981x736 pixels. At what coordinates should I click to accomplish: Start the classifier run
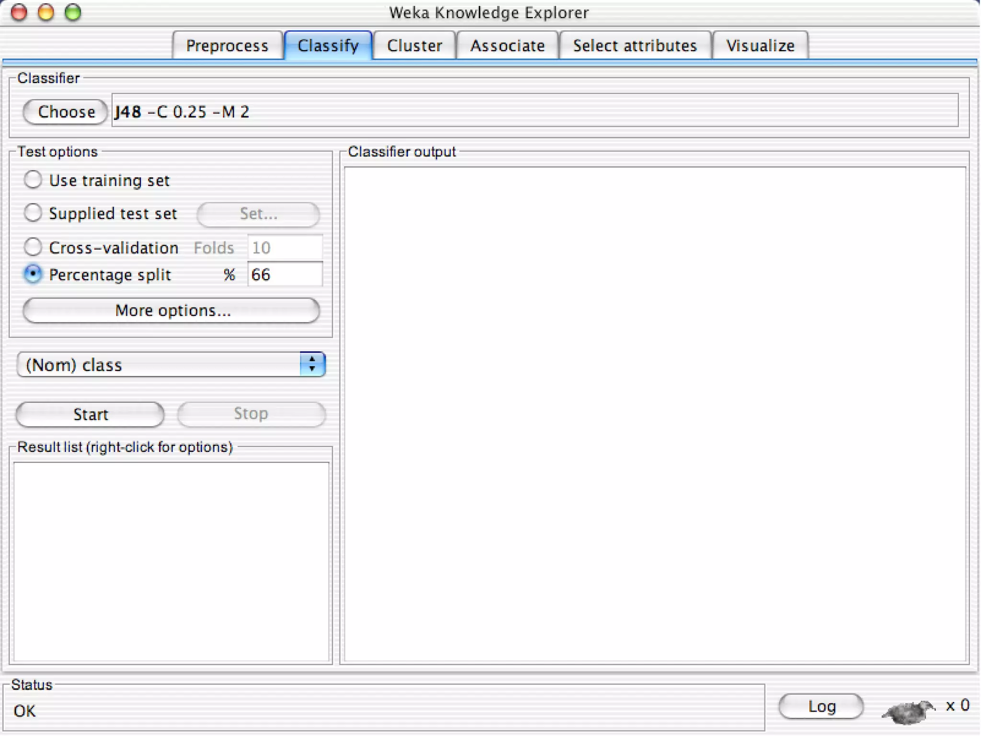(x=90, y=414)
